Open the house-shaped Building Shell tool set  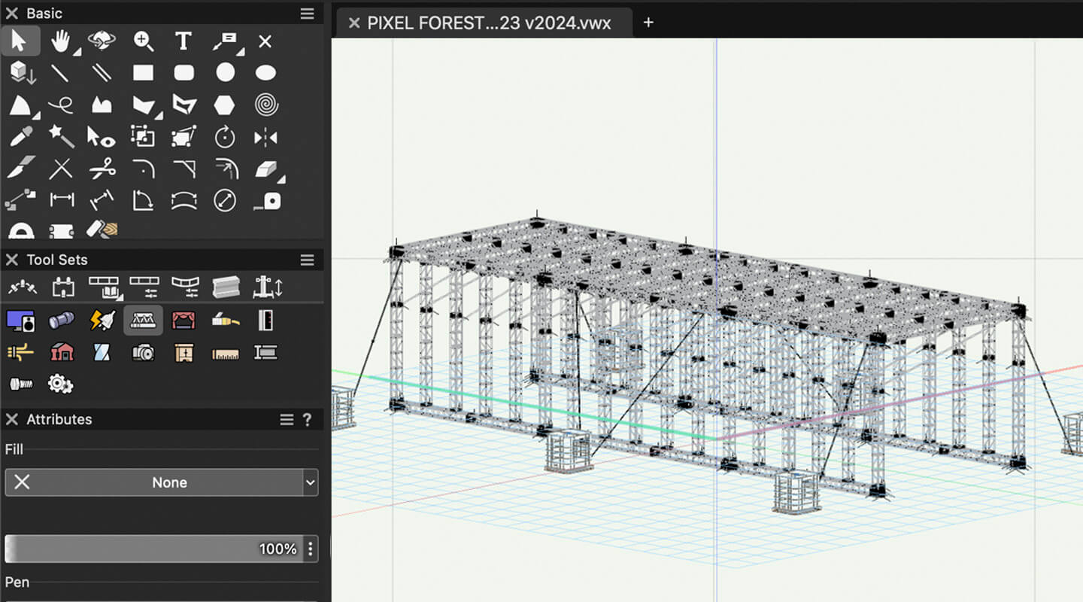[61, 351]
